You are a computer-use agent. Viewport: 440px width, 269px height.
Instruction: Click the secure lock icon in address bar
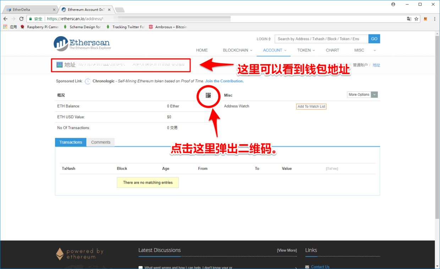pos(31,19)
